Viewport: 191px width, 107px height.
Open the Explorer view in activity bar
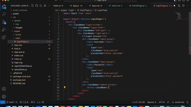tap(4, 7)
